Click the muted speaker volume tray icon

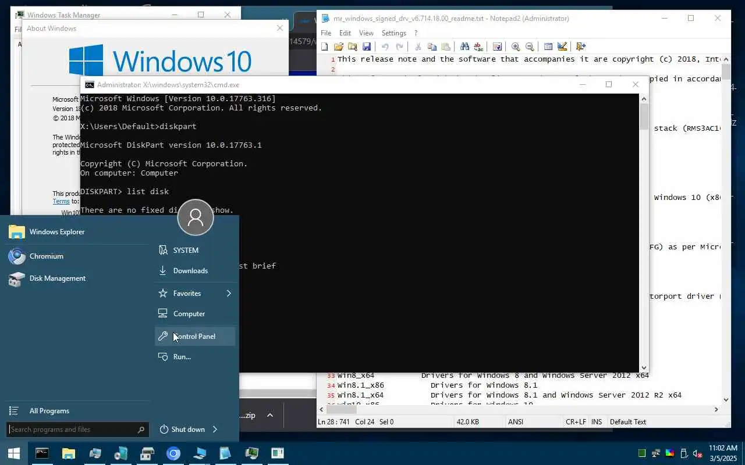click(x=697, y=453)
